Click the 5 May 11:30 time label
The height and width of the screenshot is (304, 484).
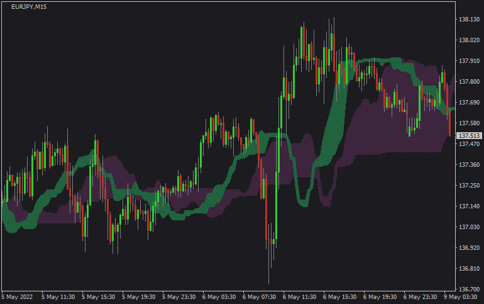[x=58, y=297]
